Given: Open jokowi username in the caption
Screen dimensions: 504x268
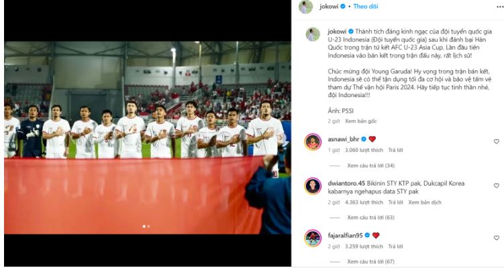Looking at the screenshot, I should pos(337,31).
